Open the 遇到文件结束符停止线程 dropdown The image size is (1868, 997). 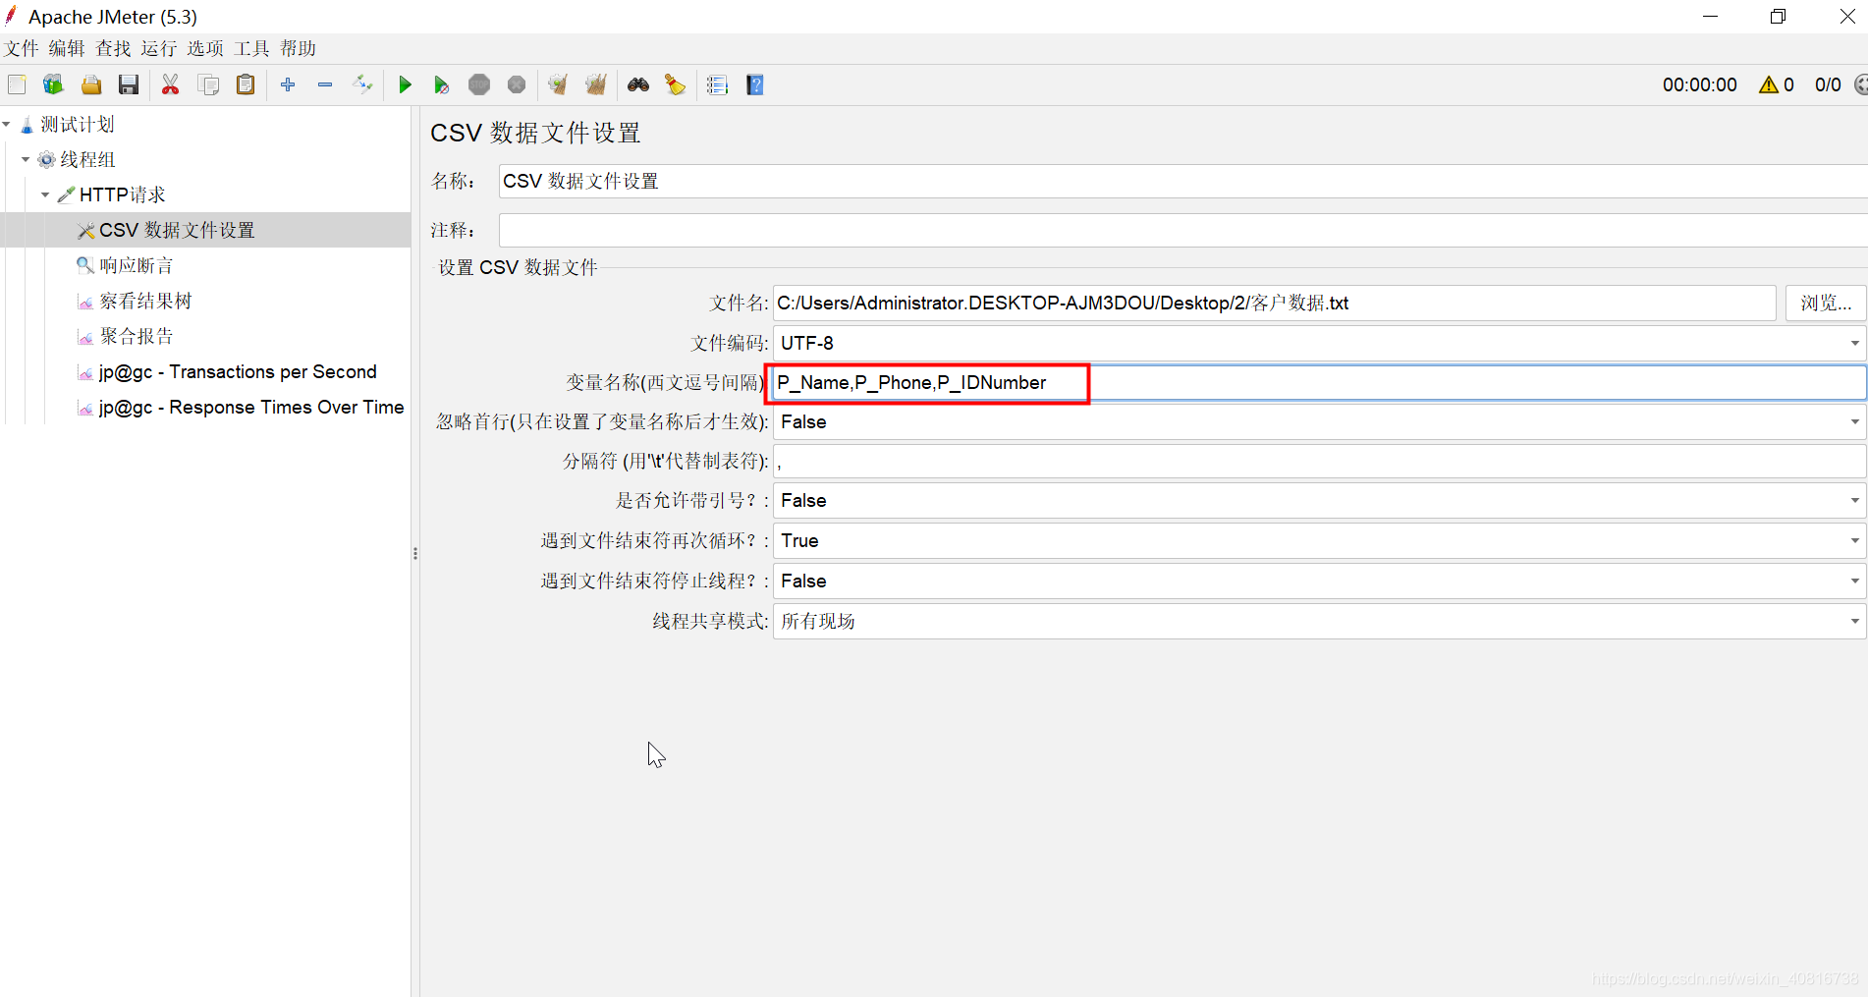1319,582
